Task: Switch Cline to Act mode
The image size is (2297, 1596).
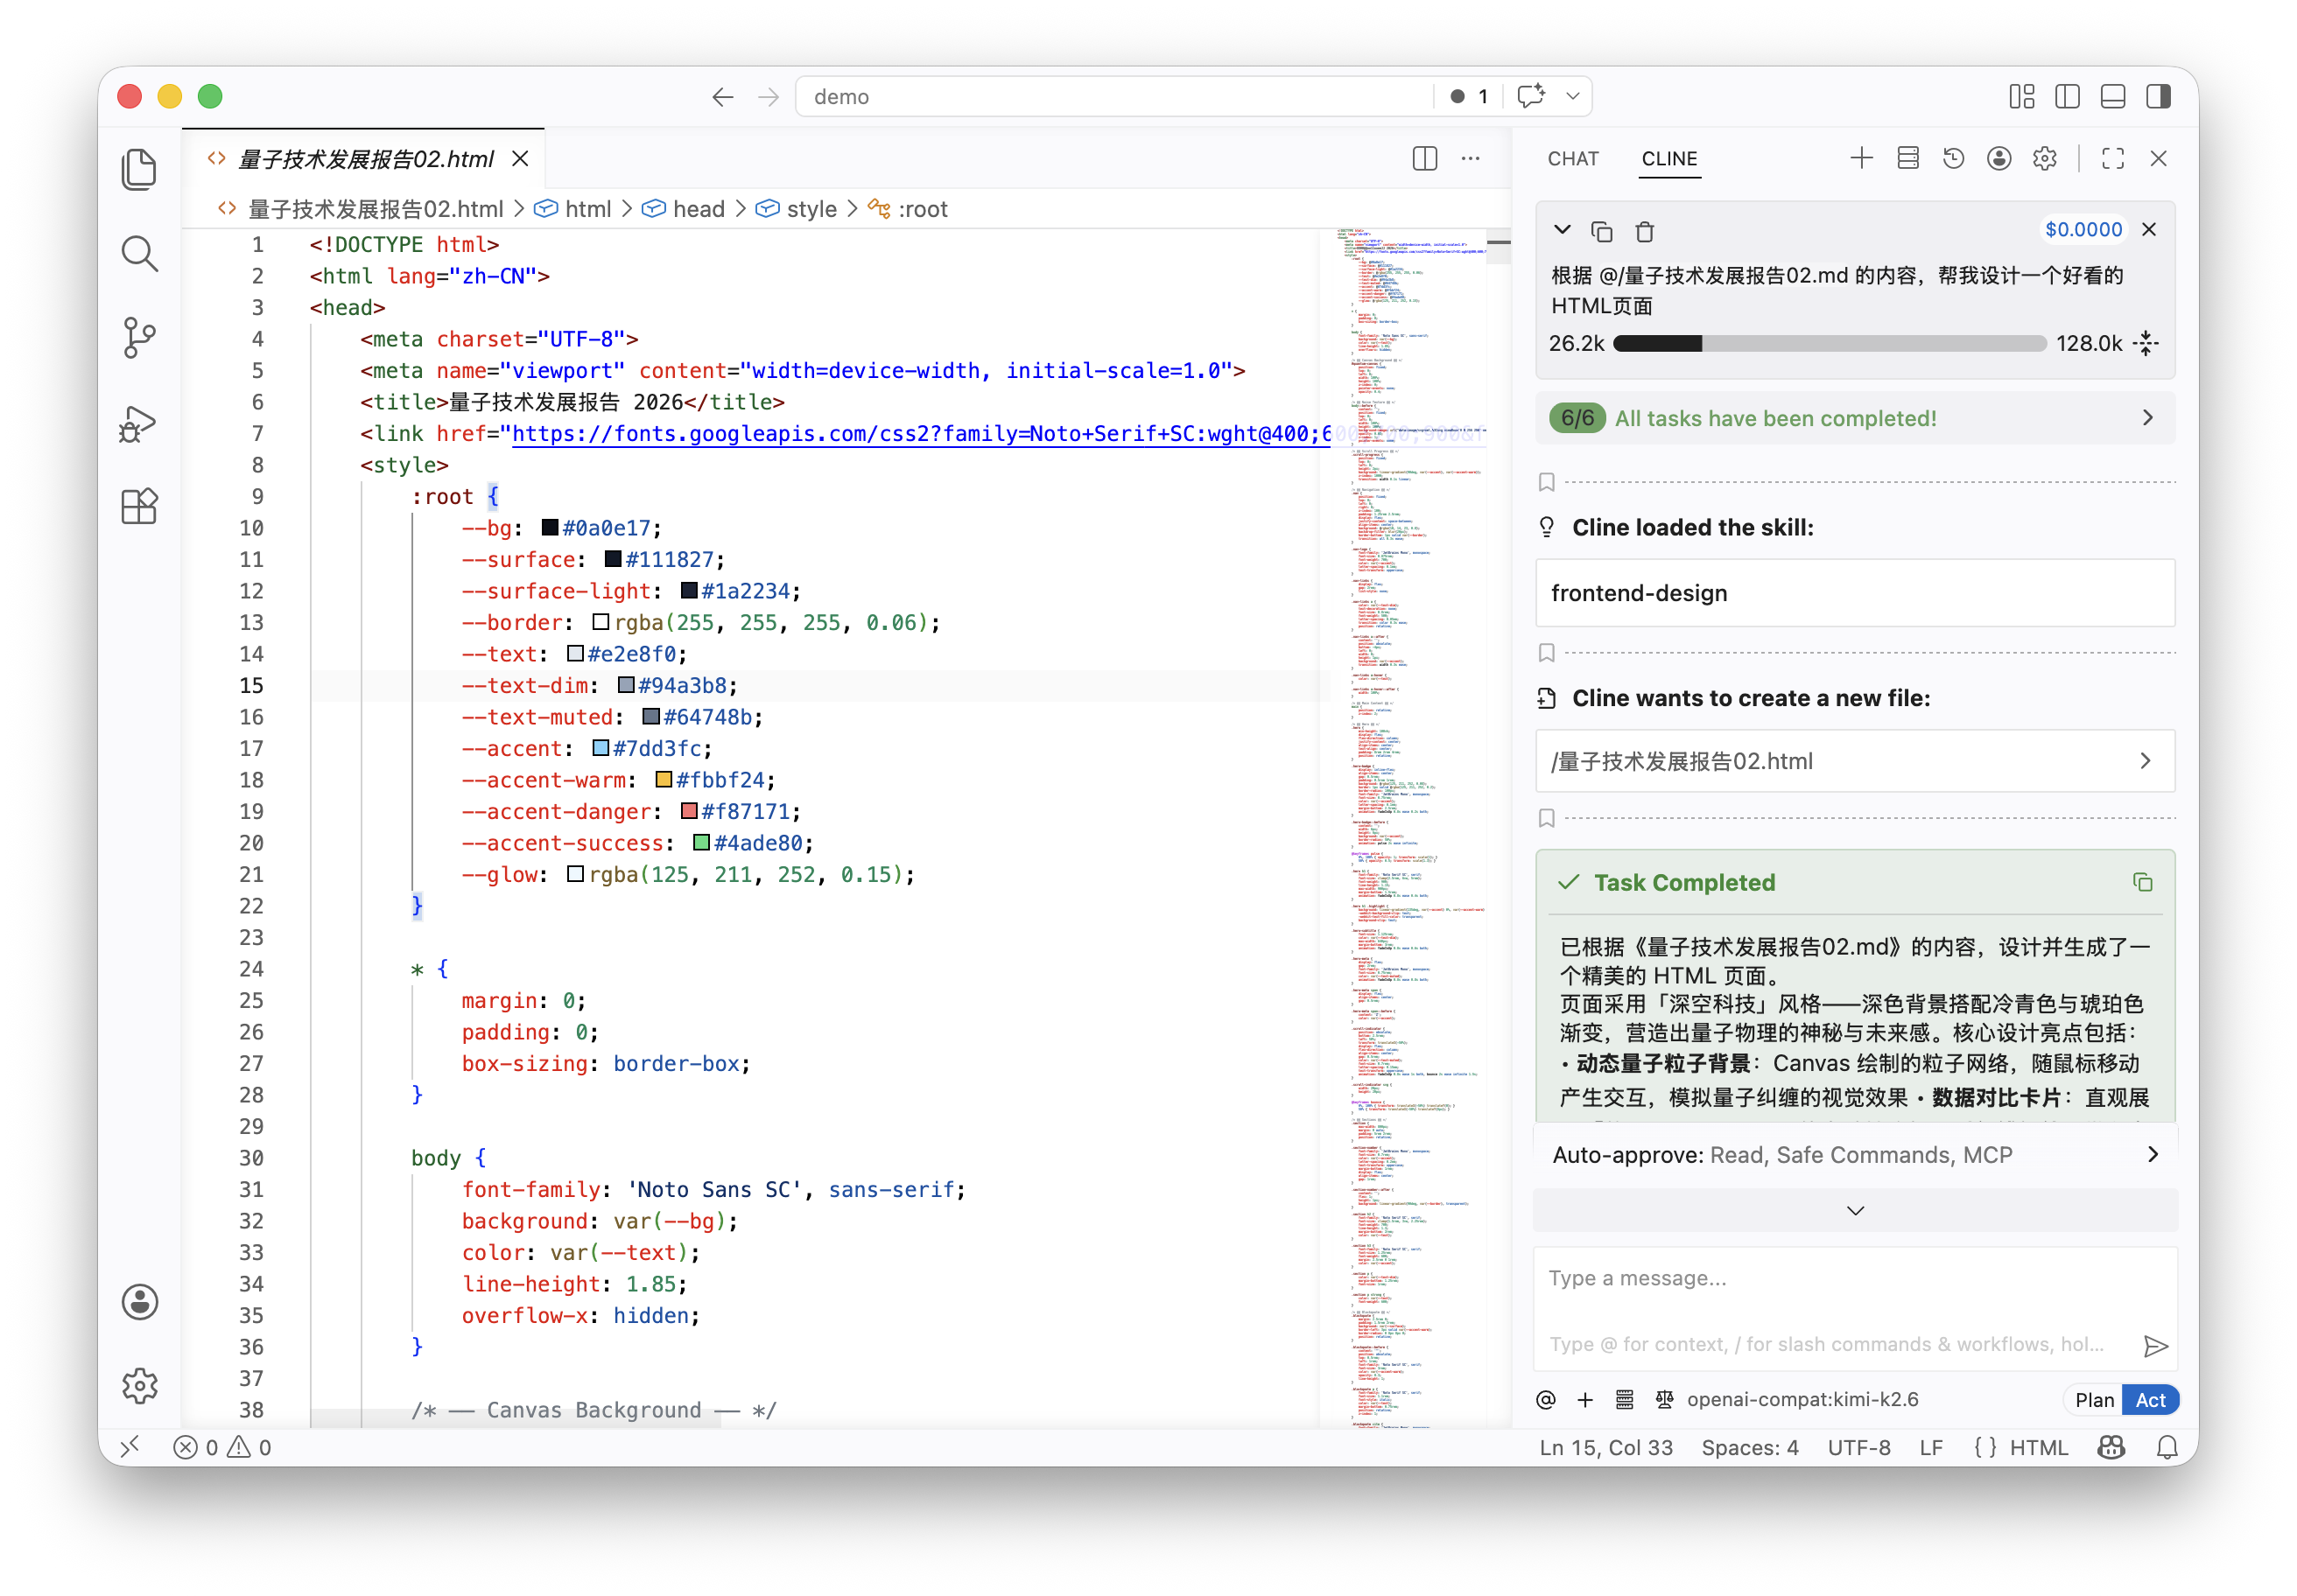Action: tap(2150, 1400)
